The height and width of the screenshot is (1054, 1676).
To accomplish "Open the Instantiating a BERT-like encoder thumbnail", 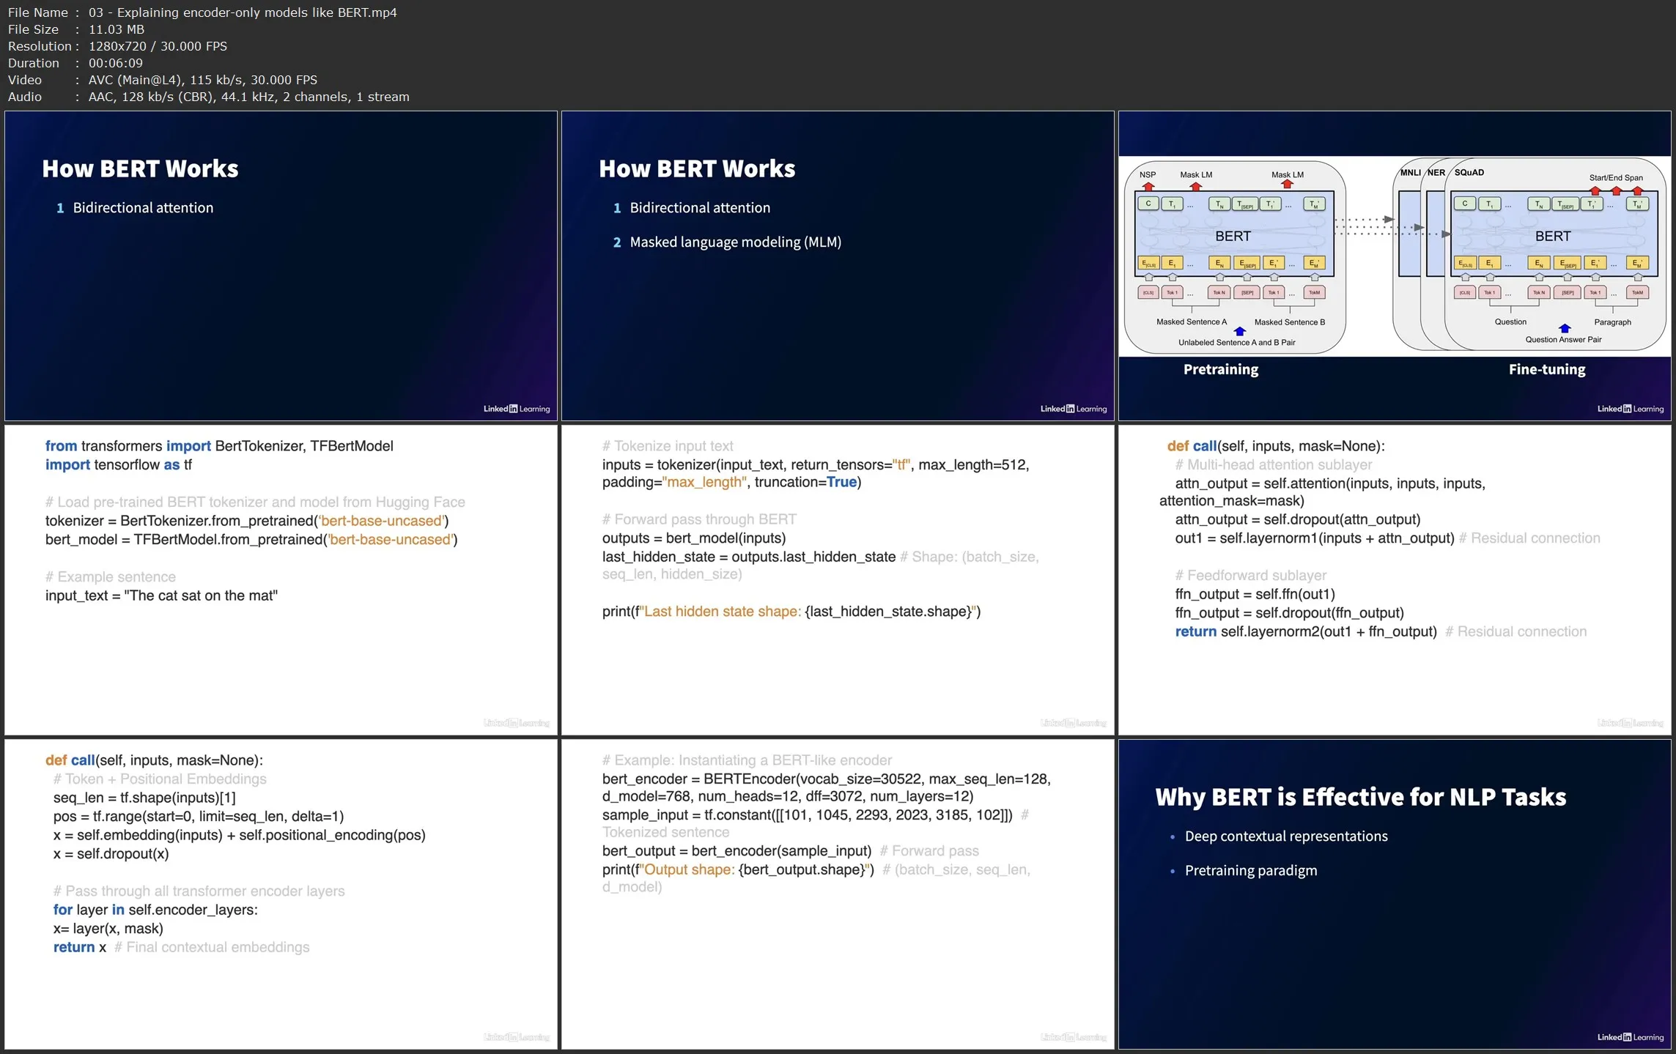I will 838,894.
